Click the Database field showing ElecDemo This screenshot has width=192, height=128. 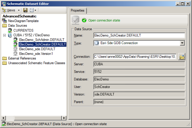pyautogui.click(x=139, y=79)
